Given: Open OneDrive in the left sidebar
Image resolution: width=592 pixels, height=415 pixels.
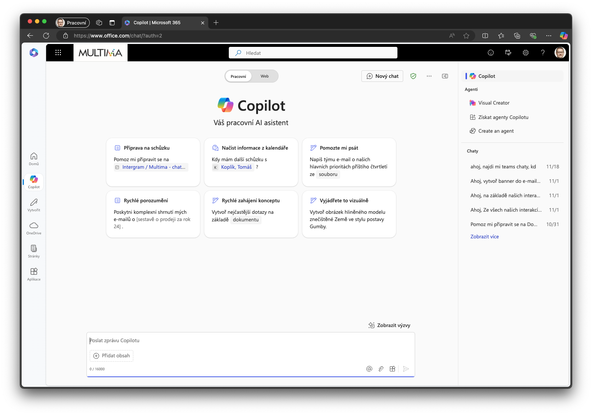Looking at the screenshot, I should tap(34, 228).
